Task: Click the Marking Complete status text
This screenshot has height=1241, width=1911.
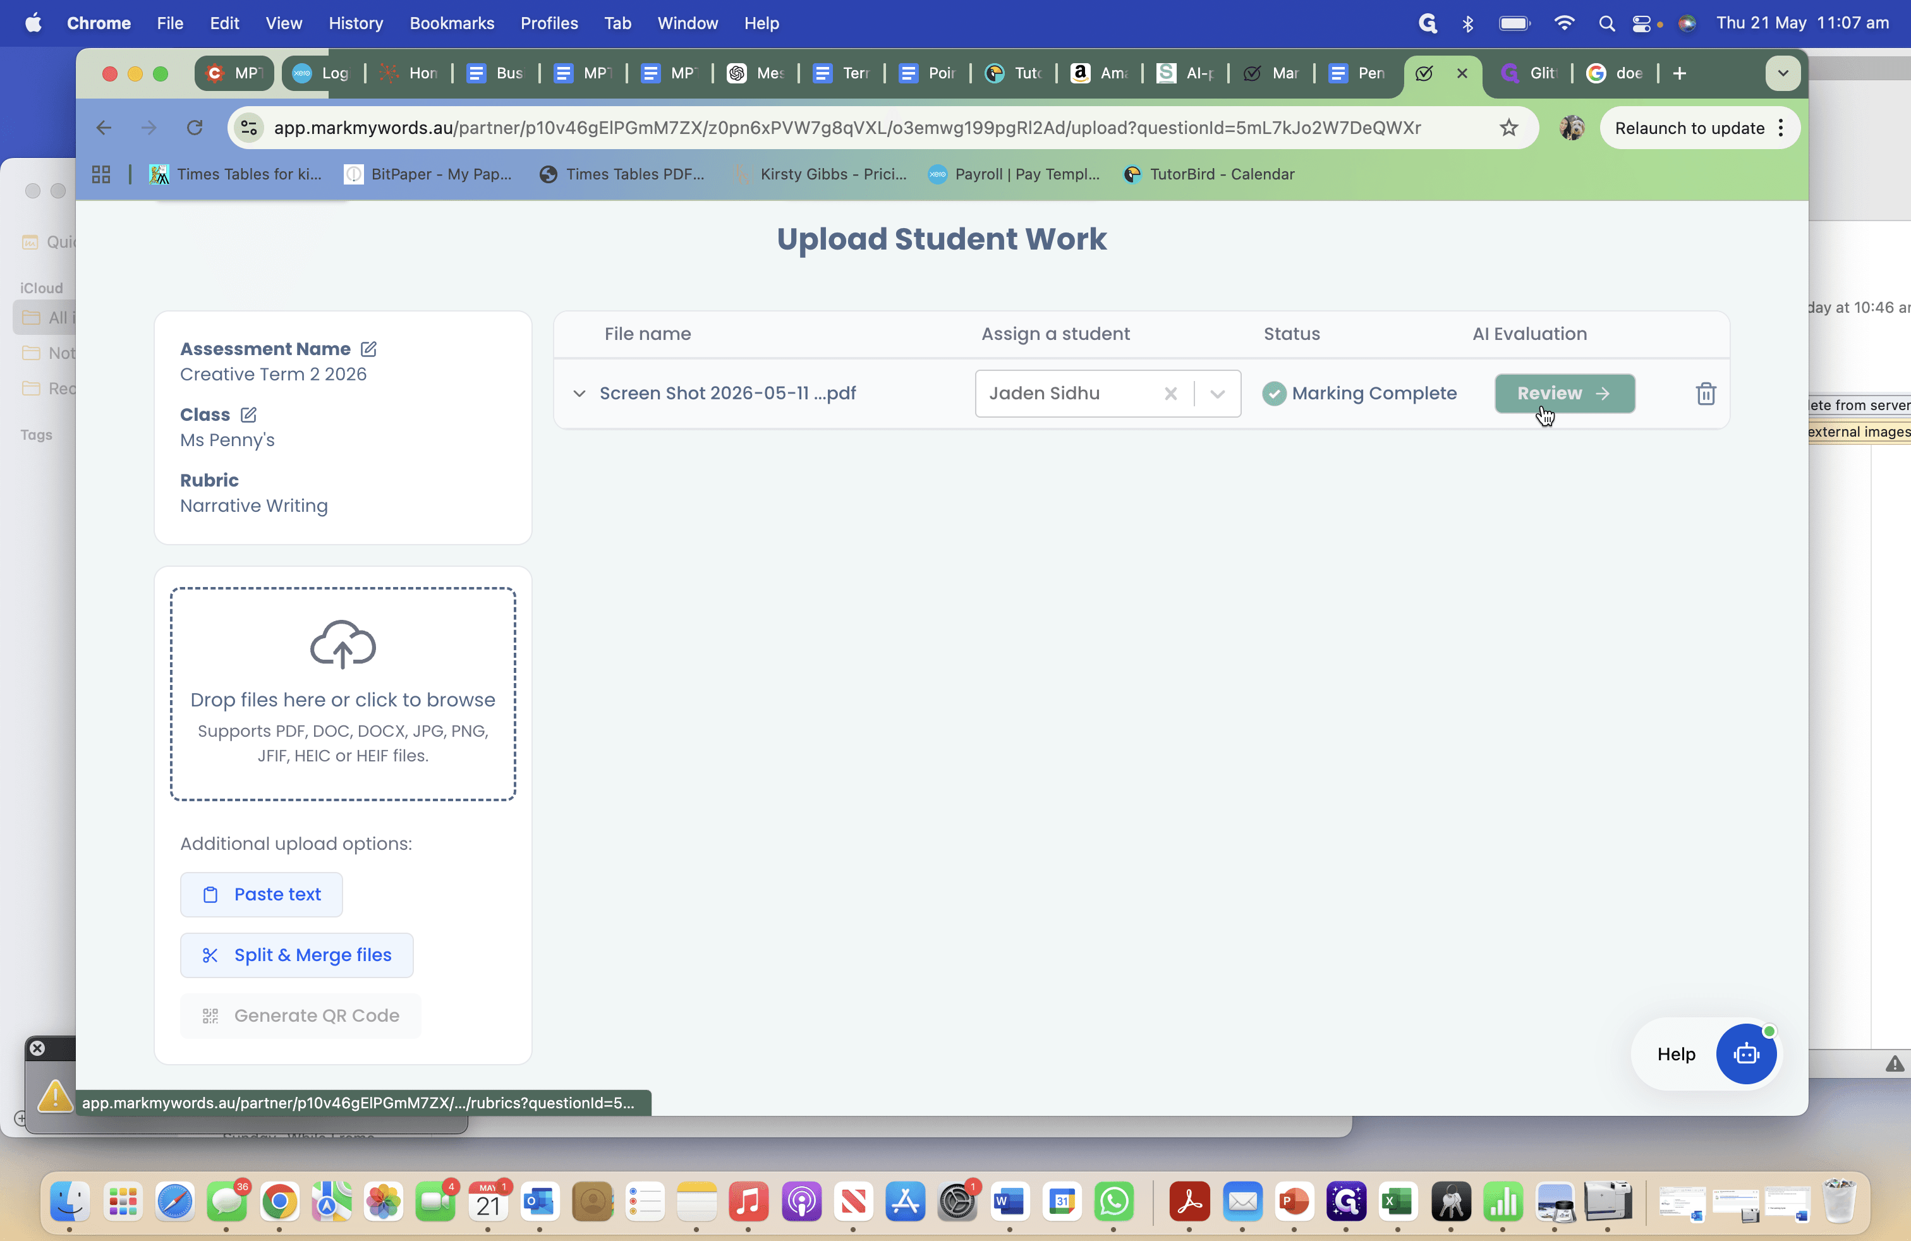Action: click(1374, 393)
